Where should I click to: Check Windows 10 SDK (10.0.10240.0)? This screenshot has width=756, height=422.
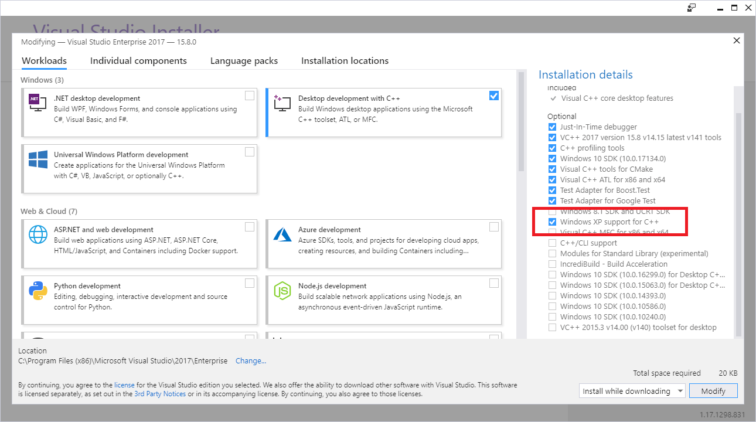point(552,317)
